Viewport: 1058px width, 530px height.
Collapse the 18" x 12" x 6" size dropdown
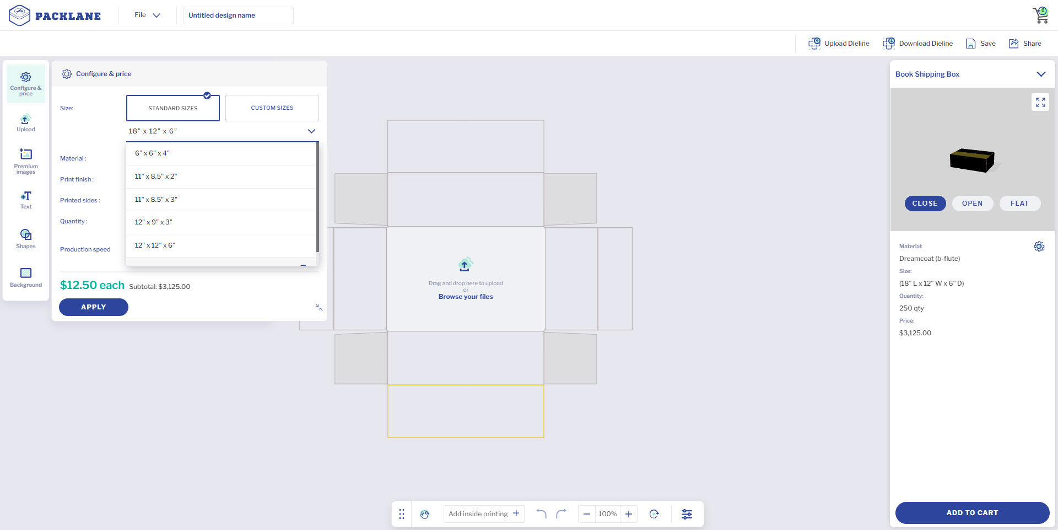pyautogui.click(x=311, y=131)
